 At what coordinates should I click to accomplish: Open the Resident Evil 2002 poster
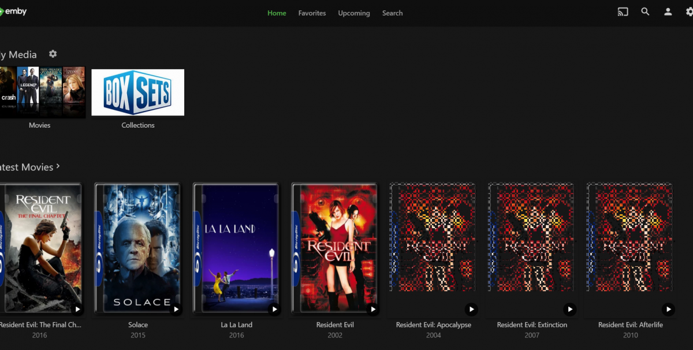[x=334, y=248]
